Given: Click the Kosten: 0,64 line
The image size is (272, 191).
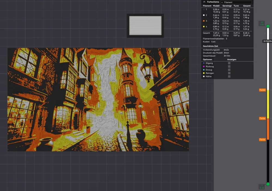Looking at the screenshot, I should (209, 42).
